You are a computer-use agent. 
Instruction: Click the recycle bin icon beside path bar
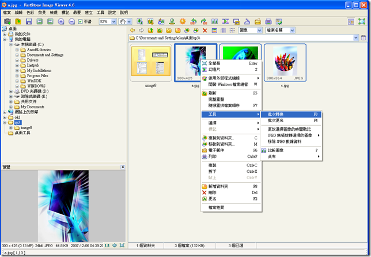tap(364, 37)
